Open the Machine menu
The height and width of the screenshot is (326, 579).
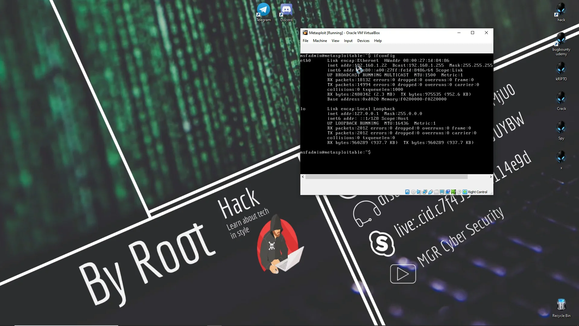(320, 41)
